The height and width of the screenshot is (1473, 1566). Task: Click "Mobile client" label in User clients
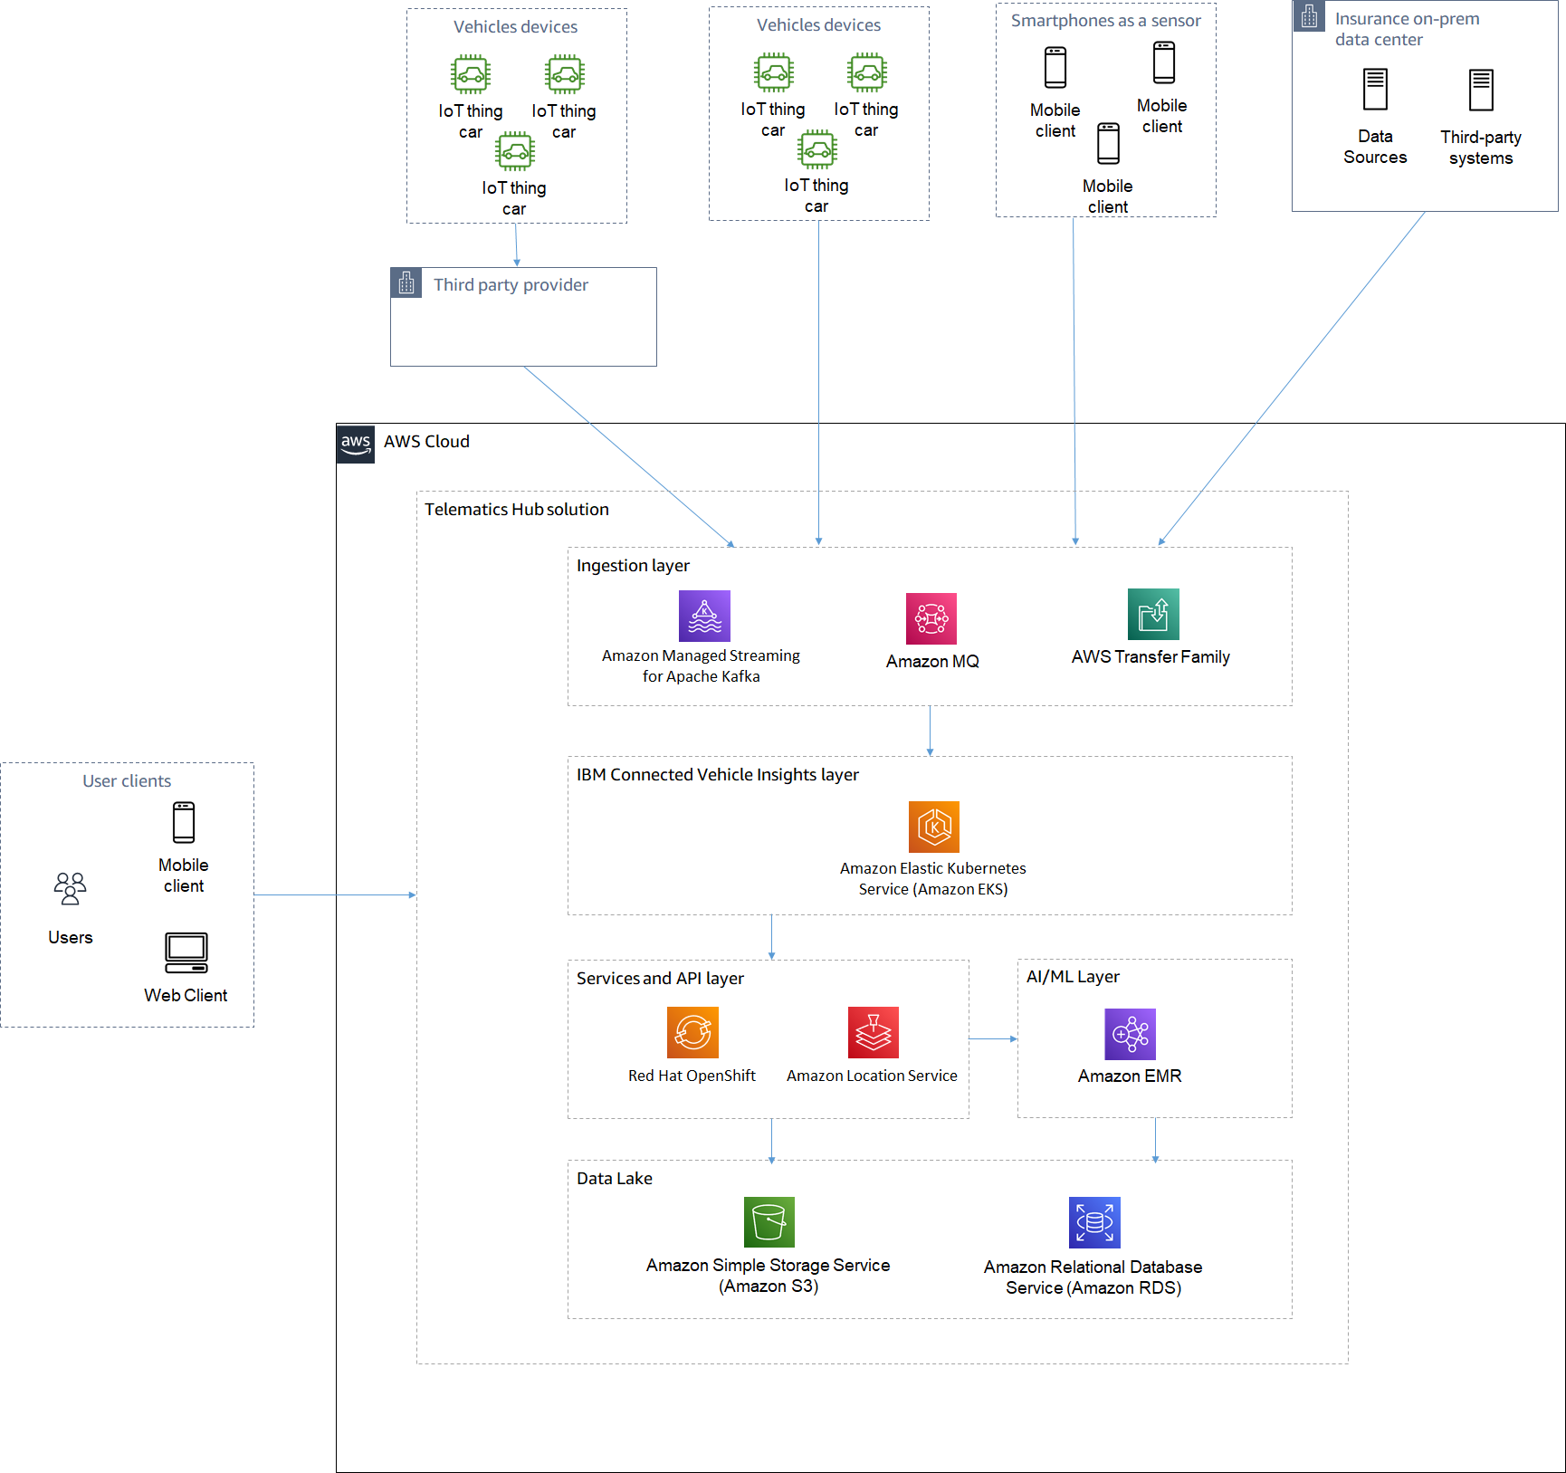(x=184, y=875)
